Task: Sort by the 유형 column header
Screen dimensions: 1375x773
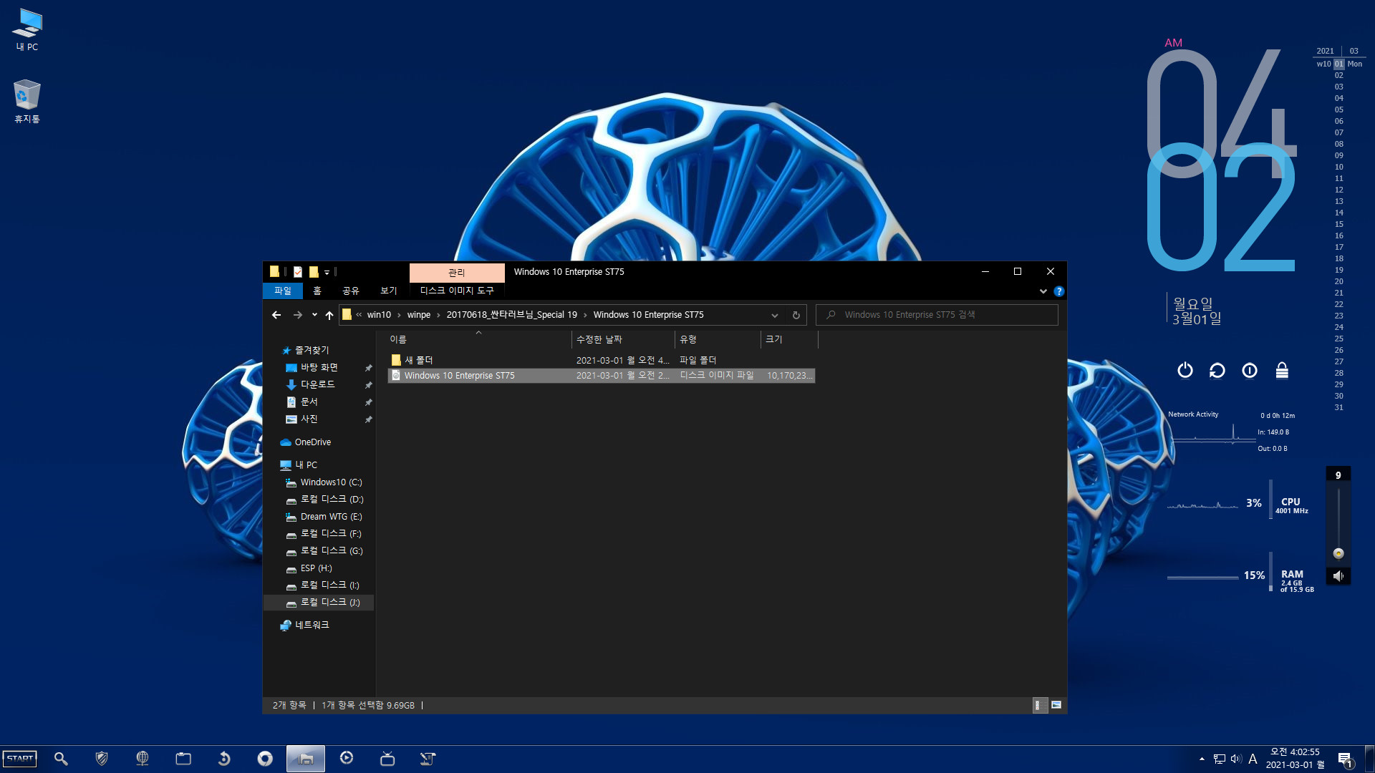Action: click(x=718, y=339)
